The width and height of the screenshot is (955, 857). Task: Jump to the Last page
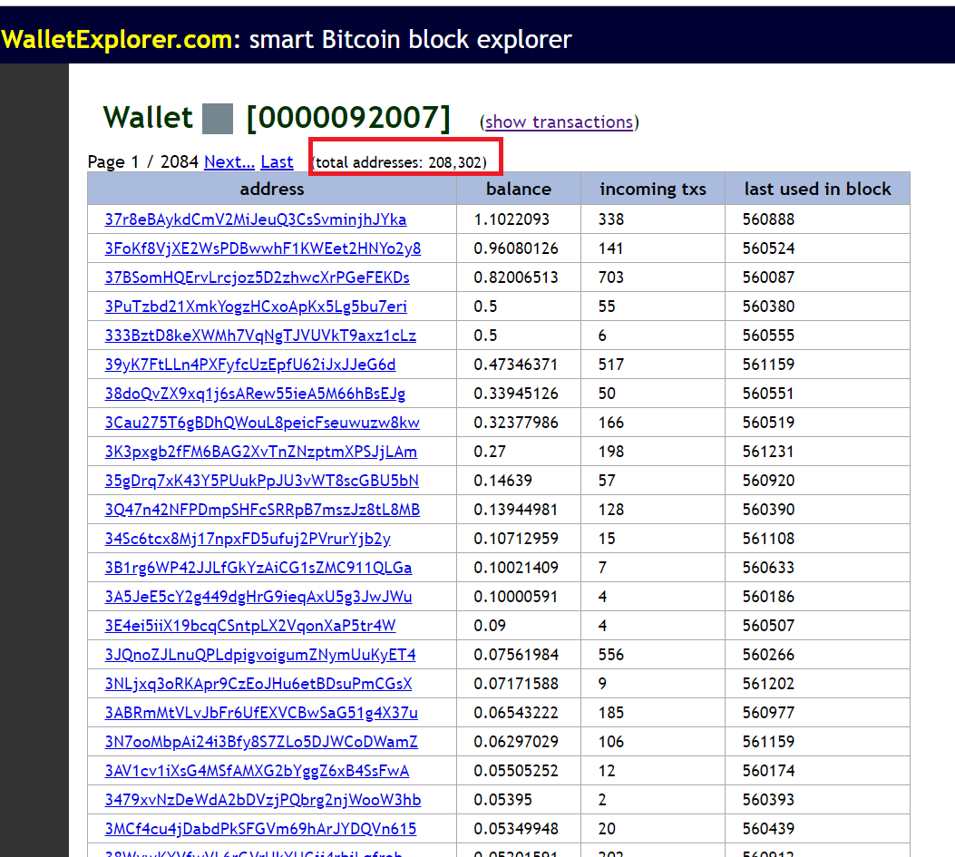coord(278,162)
